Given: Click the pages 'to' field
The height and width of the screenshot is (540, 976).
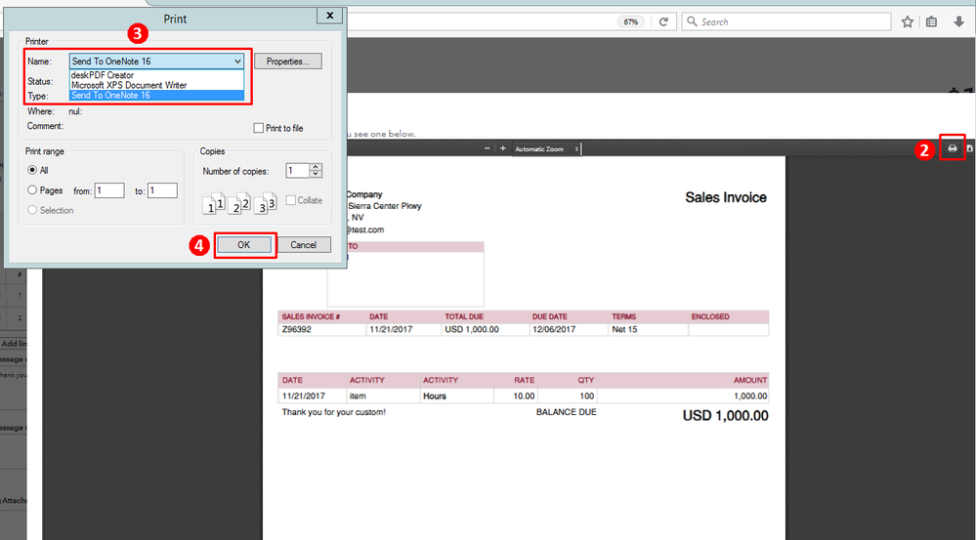Looking at the screenshot, I should pyautogui.click(x=162, y=190).
